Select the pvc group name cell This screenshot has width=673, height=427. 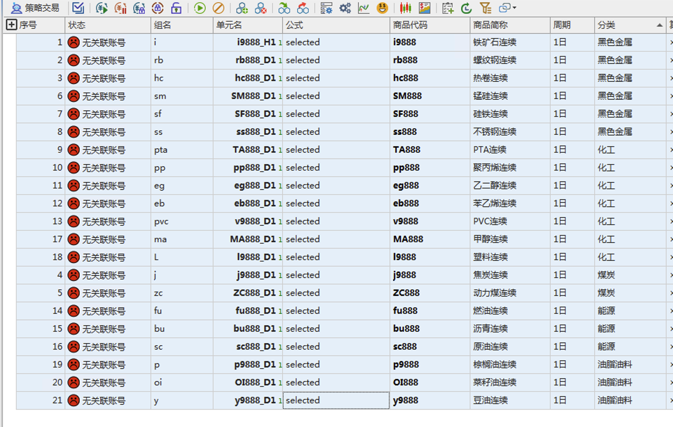pos(181,221)
